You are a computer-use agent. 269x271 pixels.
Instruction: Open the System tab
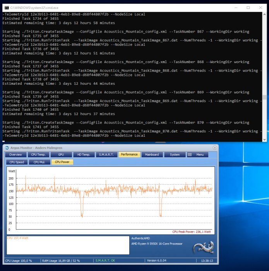175,154
